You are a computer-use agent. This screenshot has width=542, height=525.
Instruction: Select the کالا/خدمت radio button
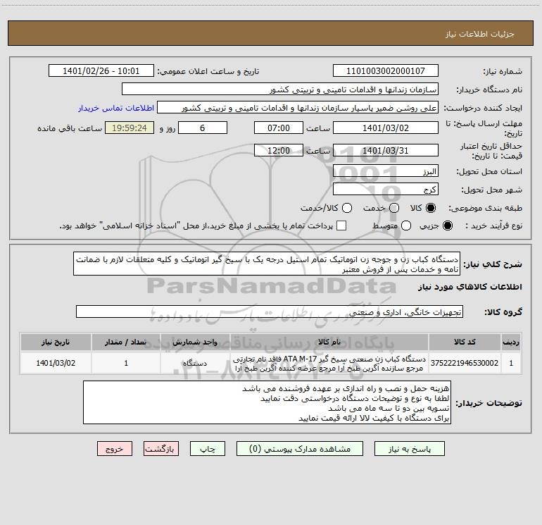(347, 208)
